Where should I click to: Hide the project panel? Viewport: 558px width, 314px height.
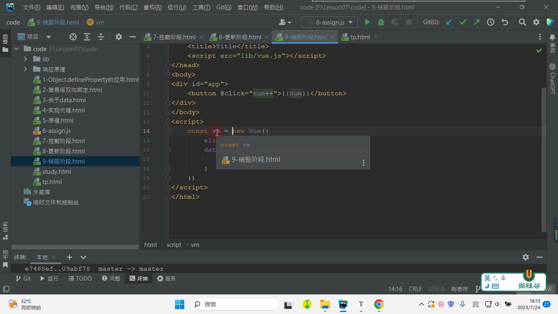click(x=132, y=37)
